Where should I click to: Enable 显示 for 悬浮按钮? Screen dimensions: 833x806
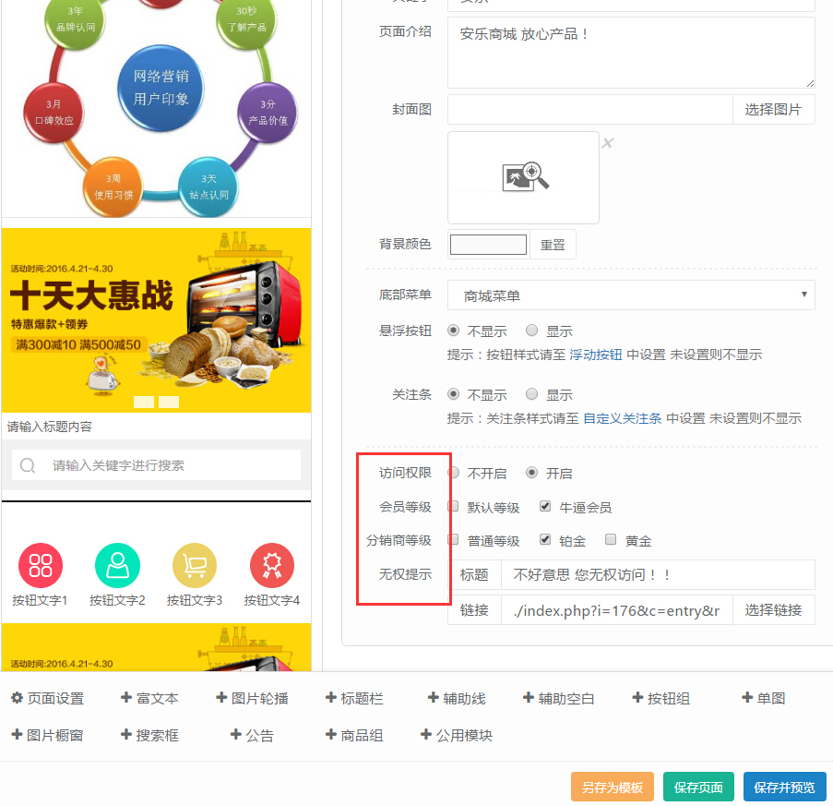coord(532,331)
